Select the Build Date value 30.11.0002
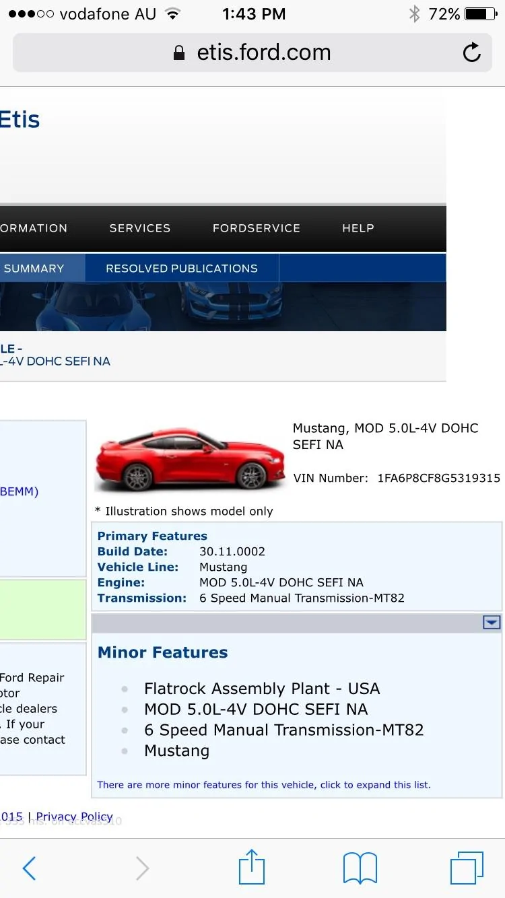This screenshot has width=505, height=898. coord(232,551)
